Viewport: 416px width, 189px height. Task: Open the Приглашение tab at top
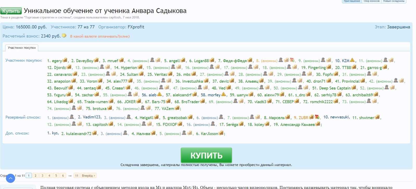[x=352, y=1]
